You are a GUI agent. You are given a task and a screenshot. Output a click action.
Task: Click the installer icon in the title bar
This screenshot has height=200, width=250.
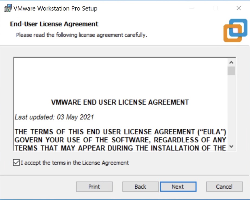8,8
